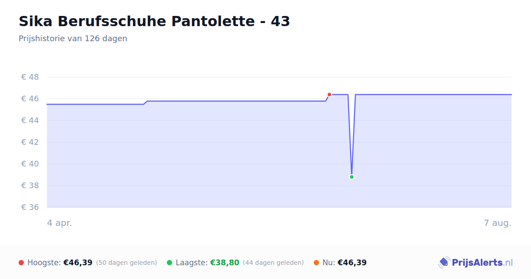Click the red highest-price marker on chart
The width and height of the screenshot is (531, 279).
329,94
